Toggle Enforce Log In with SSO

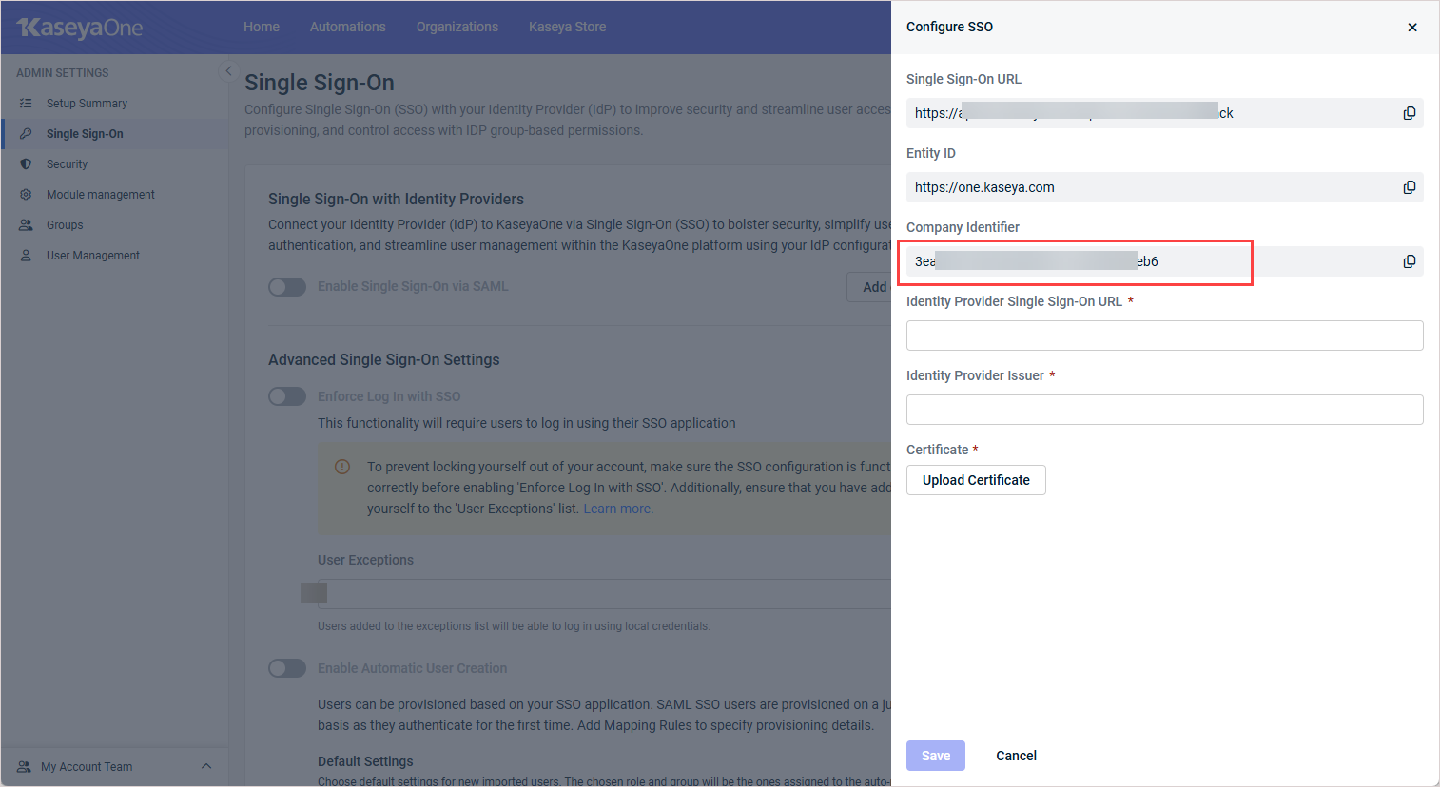(287, 396)
